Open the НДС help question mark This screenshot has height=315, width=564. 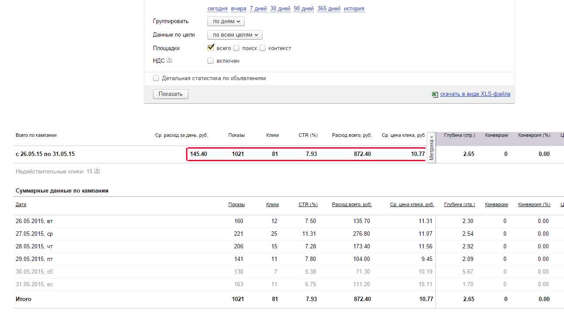click(x=170, y=61)
